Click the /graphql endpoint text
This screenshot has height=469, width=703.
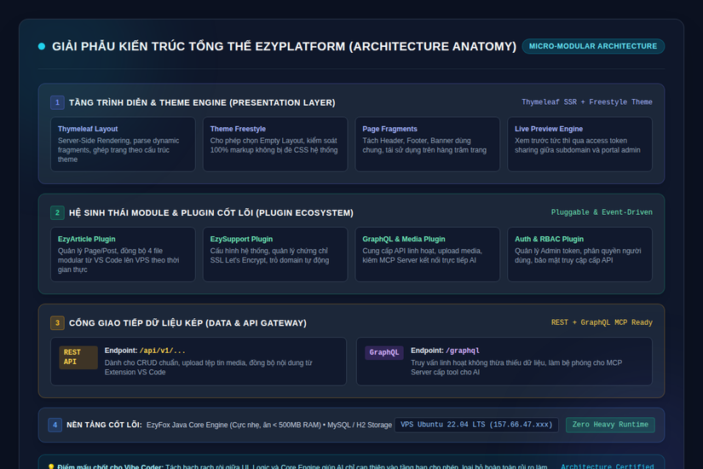462,350
